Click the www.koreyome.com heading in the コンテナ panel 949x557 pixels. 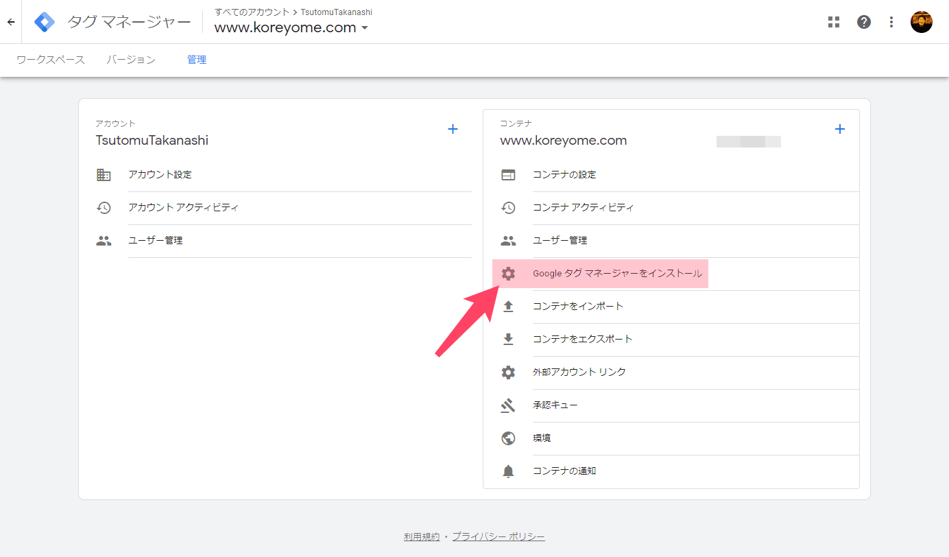coord(564,141)
